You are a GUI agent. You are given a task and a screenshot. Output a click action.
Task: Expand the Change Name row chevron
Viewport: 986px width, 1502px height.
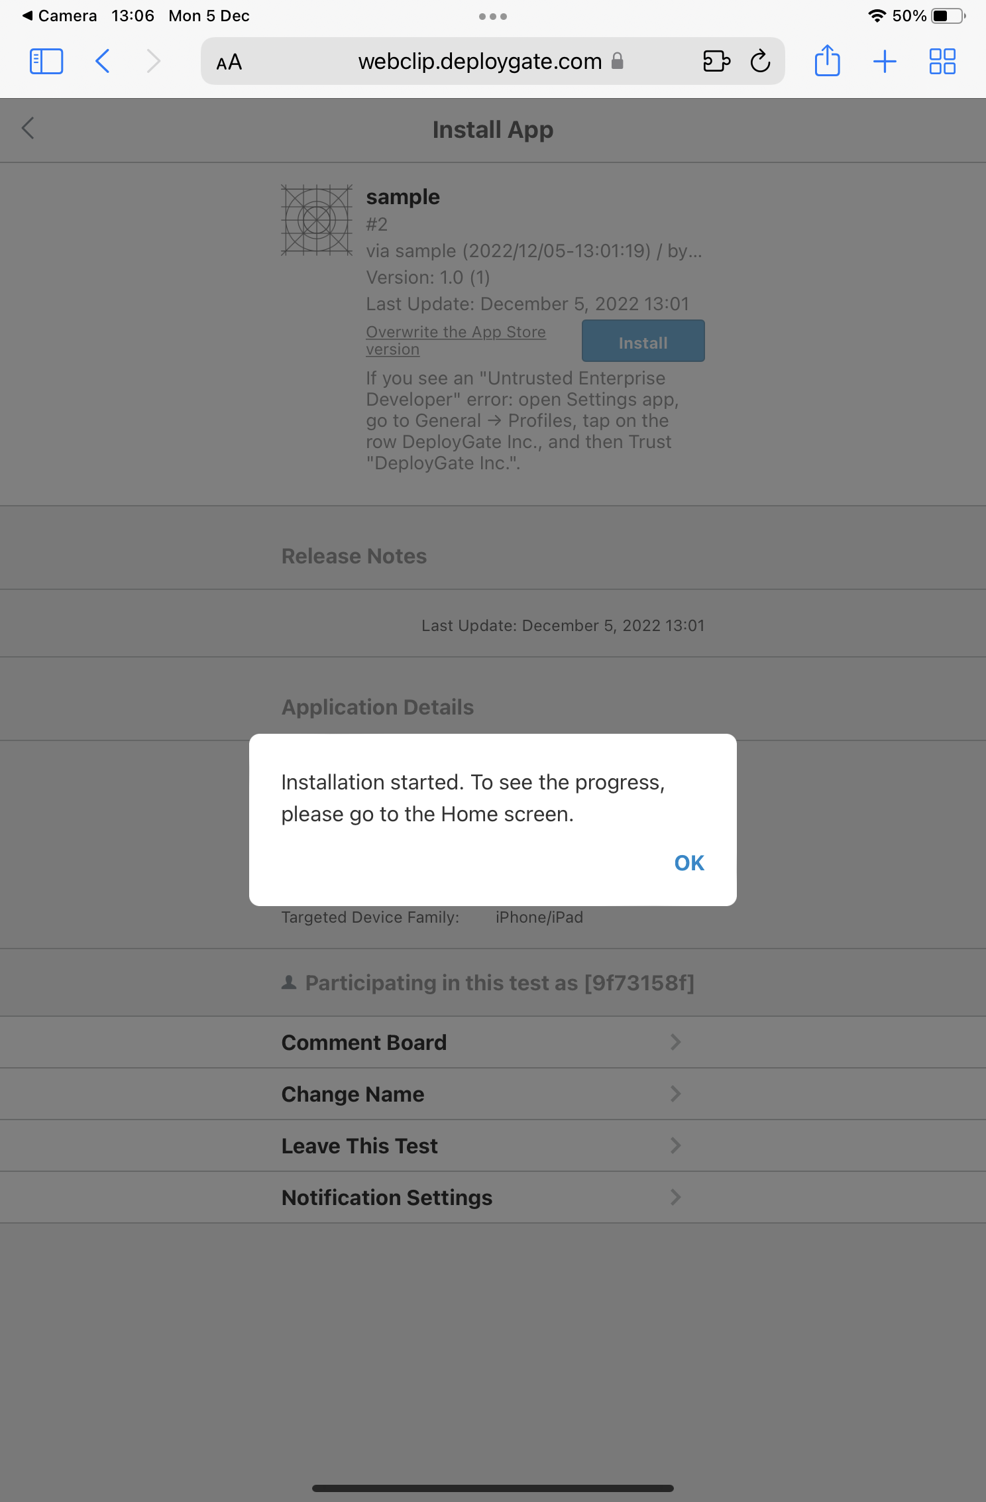coord(675,1094)
